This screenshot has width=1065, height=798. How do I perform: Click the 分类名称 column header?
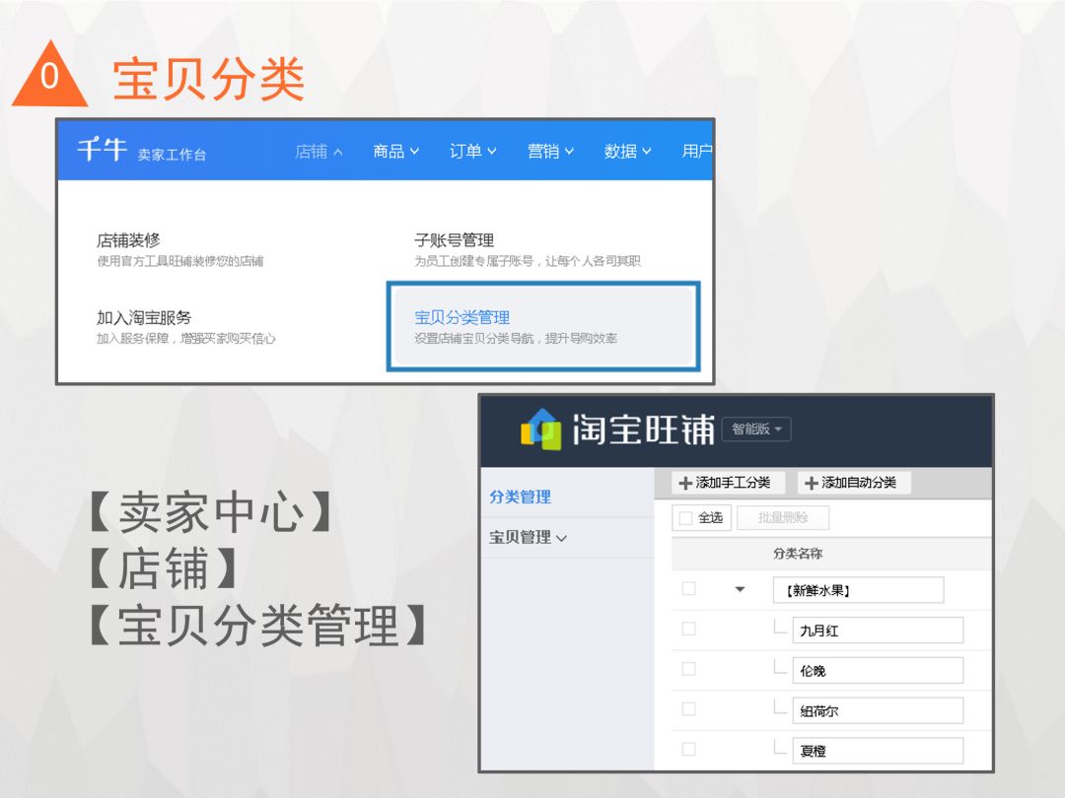[798, 554]
